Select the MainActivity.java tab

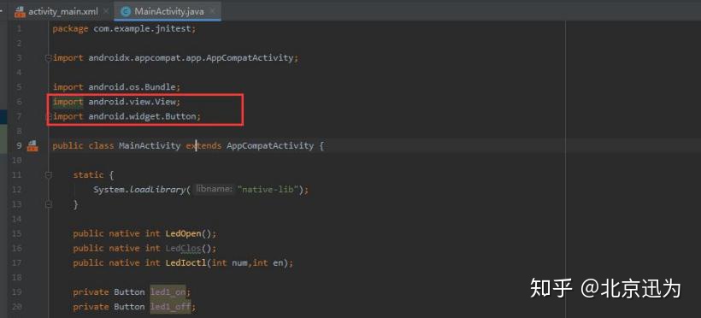pos(168,12)
